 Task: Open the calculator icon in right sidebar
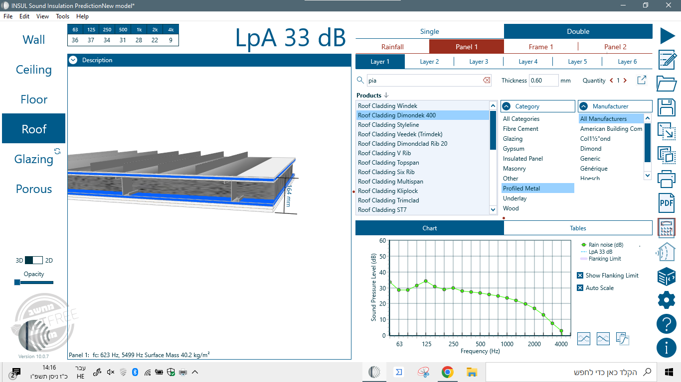667,228
